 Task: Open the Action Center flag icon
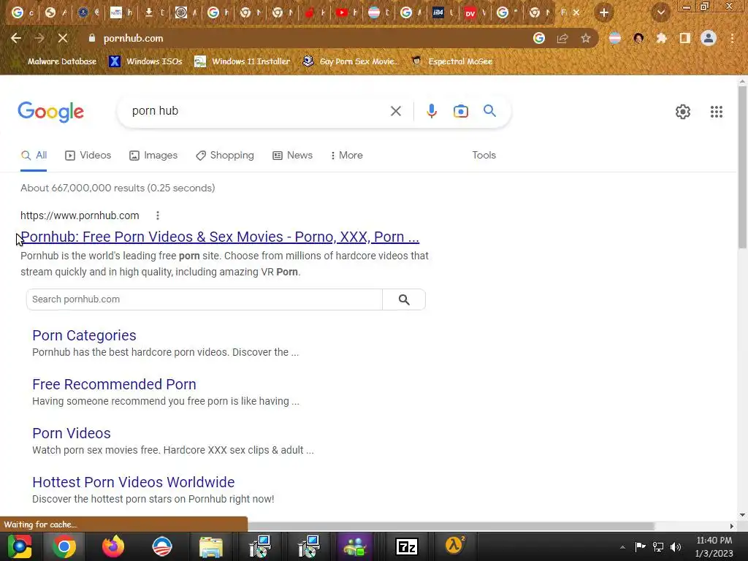click(640, 547)
